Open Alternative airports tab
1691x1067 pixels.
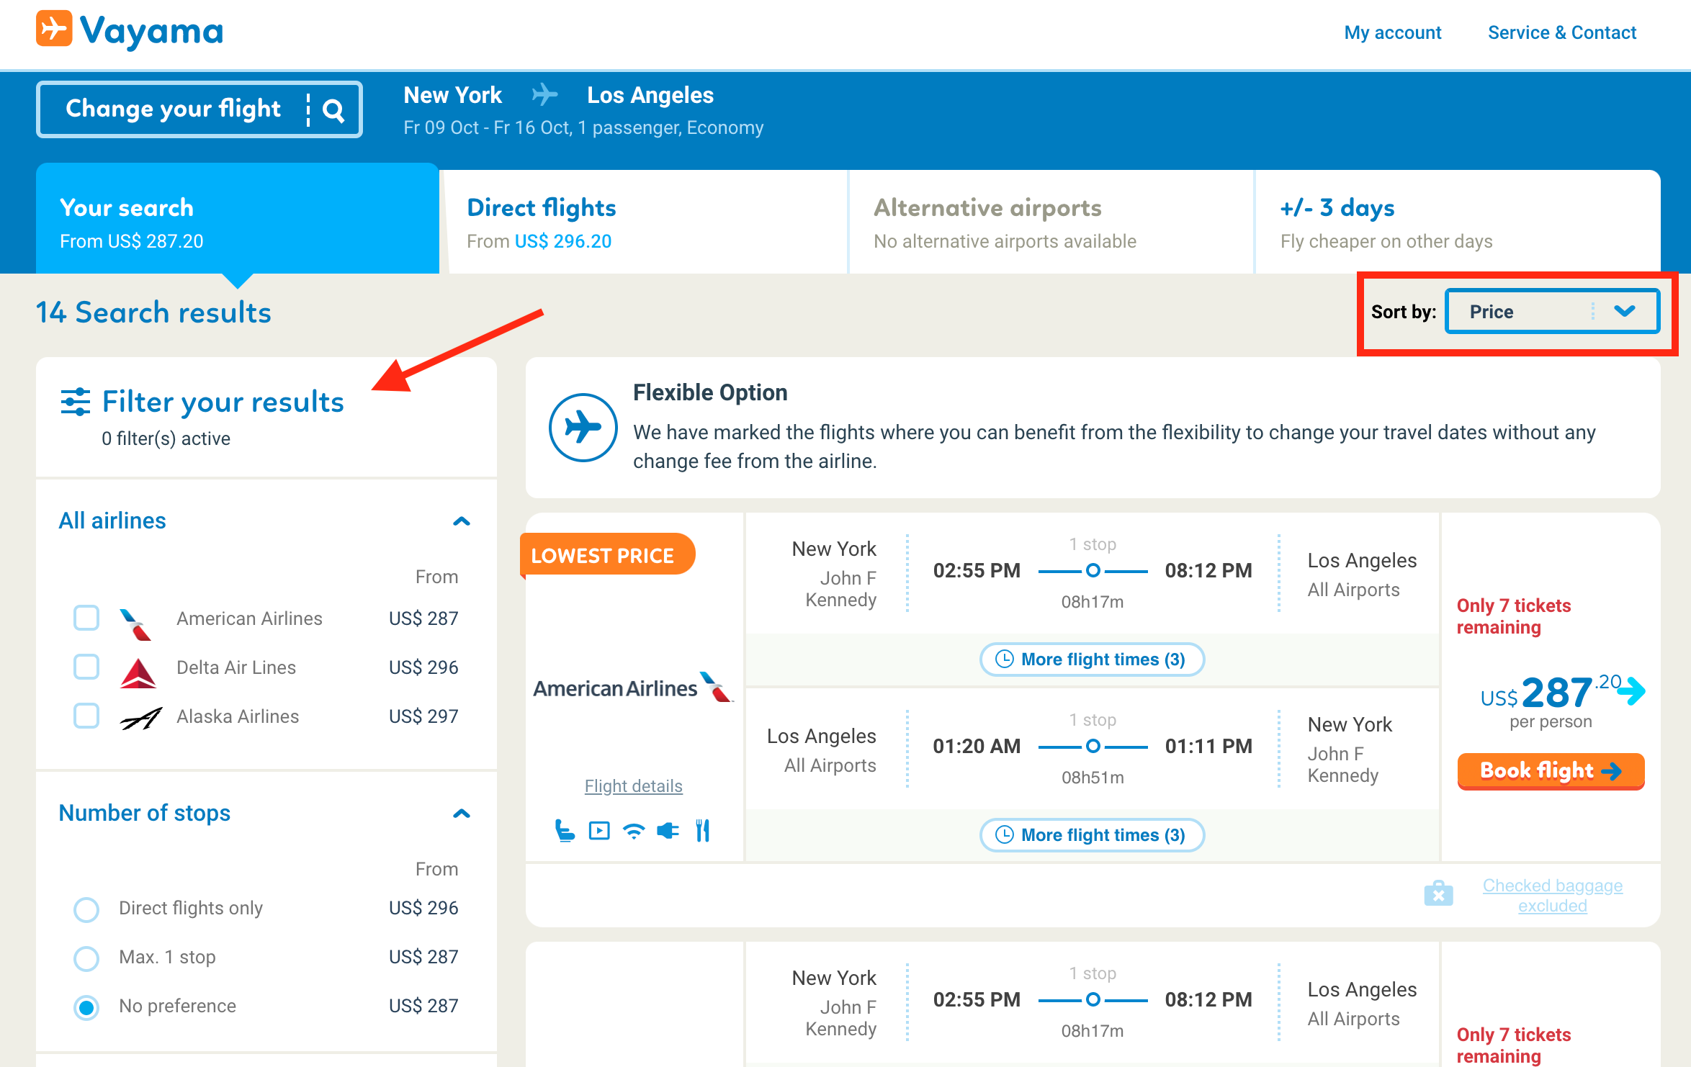click(1051, 222)
